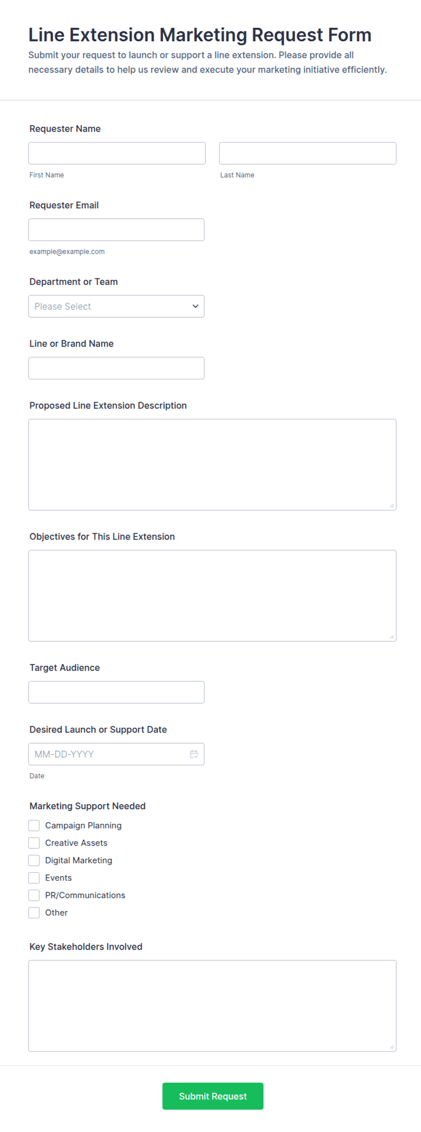Screen dimensions: 421x1132
Task: Select the Requester Email input
Action: (116, 230)
